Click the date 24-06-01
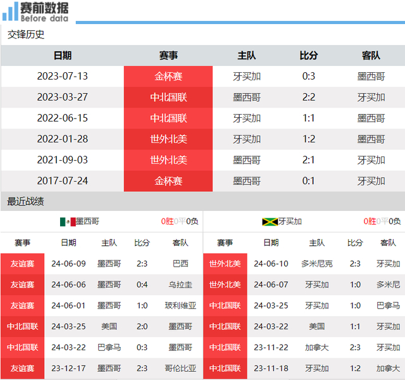The height and width of the screenshot is (380, 405). (x=68, y=306)
